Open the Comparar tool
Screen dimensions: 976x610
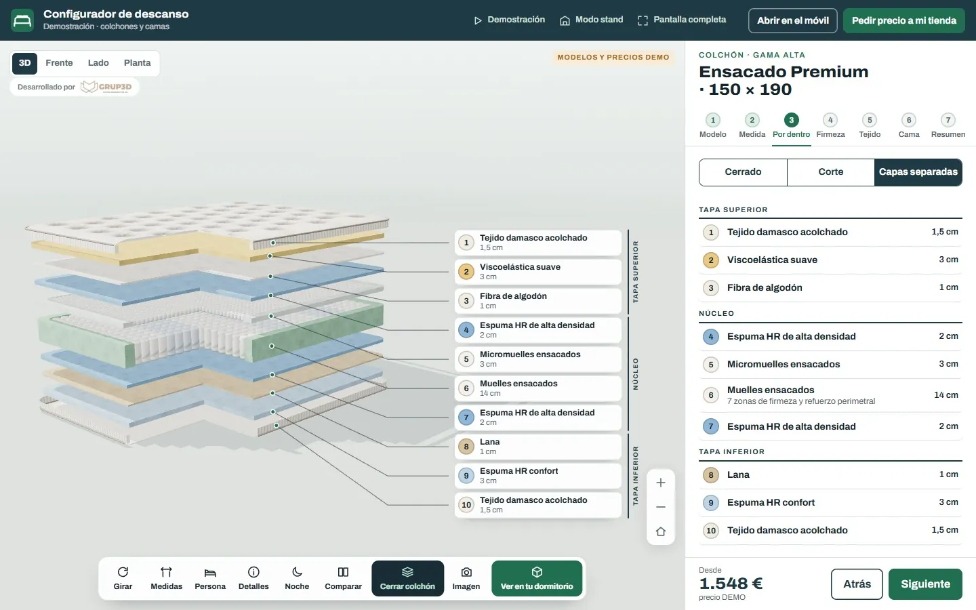point(343,578)
